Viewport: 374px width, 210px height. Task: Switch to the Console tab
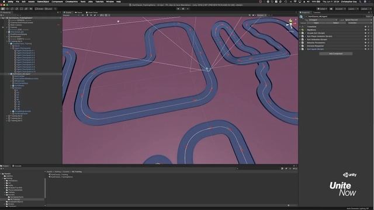point(17,166)
